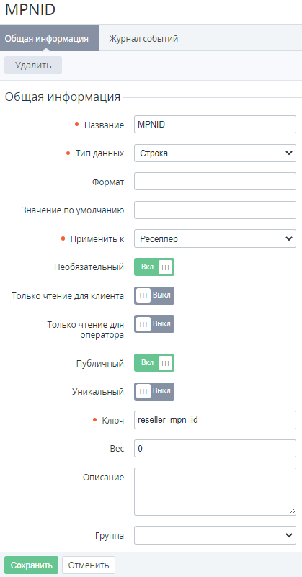The height and width of the screenshot is (577, 302).
Task: Click the Ключ field with reseller_mpn_id
Action: click(215, 420)
